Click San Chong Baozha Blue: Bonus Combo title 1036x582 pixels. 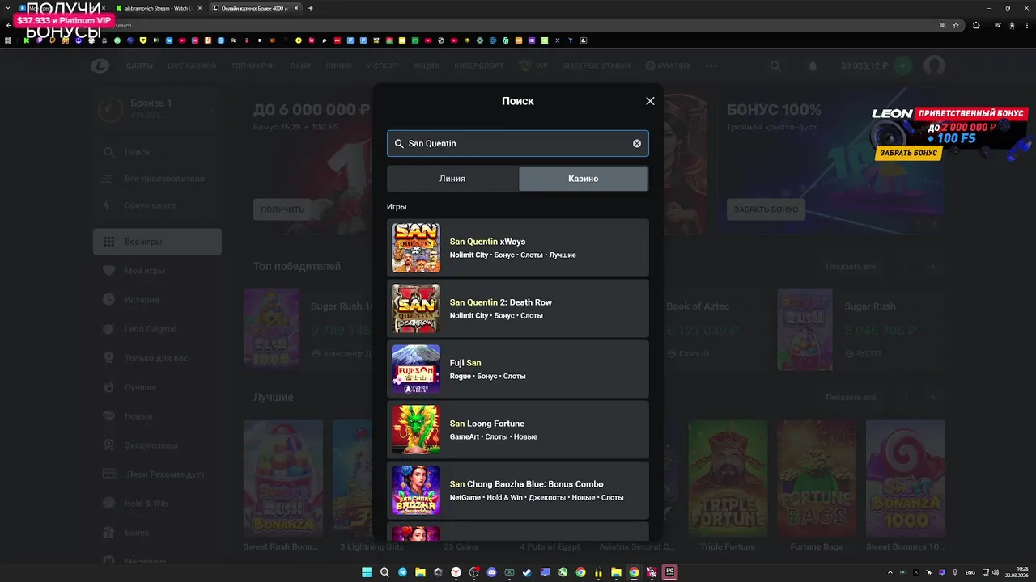[x=526, y=484]
